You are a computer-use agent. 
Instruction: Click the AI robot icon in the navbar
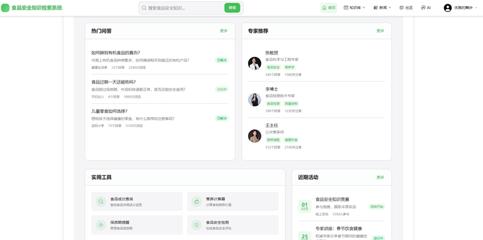[423, 8]
